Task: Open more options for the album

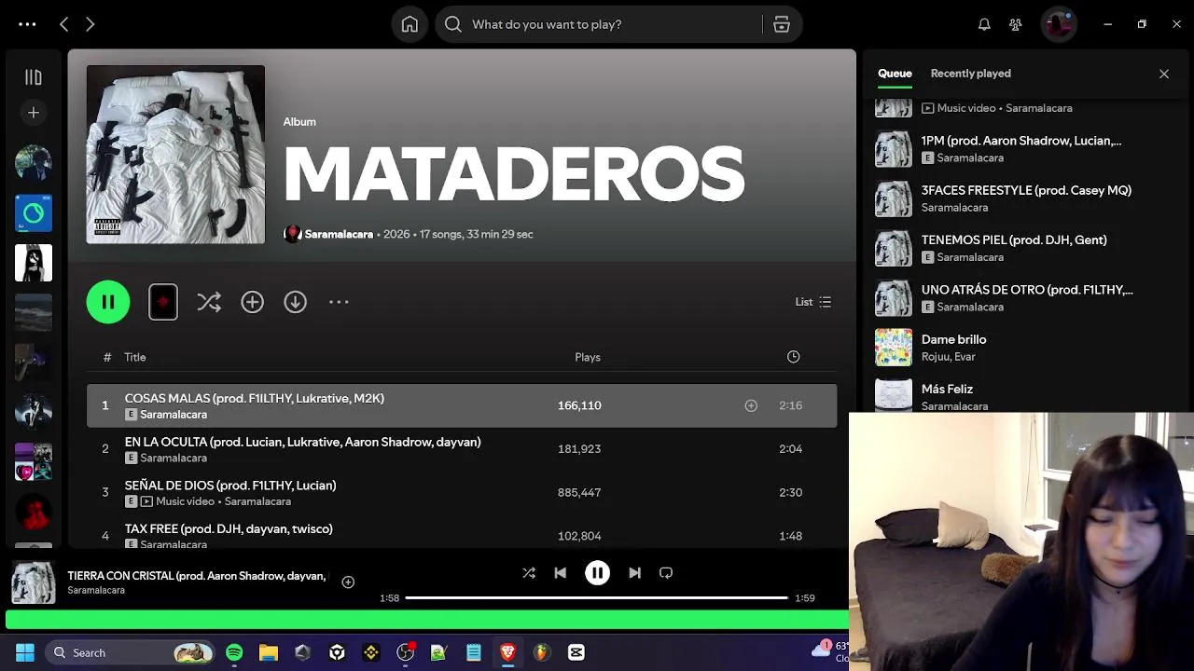Action: click(x=339, y=302)
